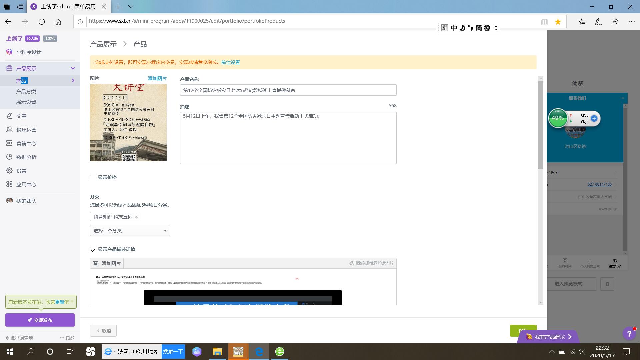Screen dimensions: 640x360
Task: Click the green 49% memory ball
Action: click(x=558, y=118)
